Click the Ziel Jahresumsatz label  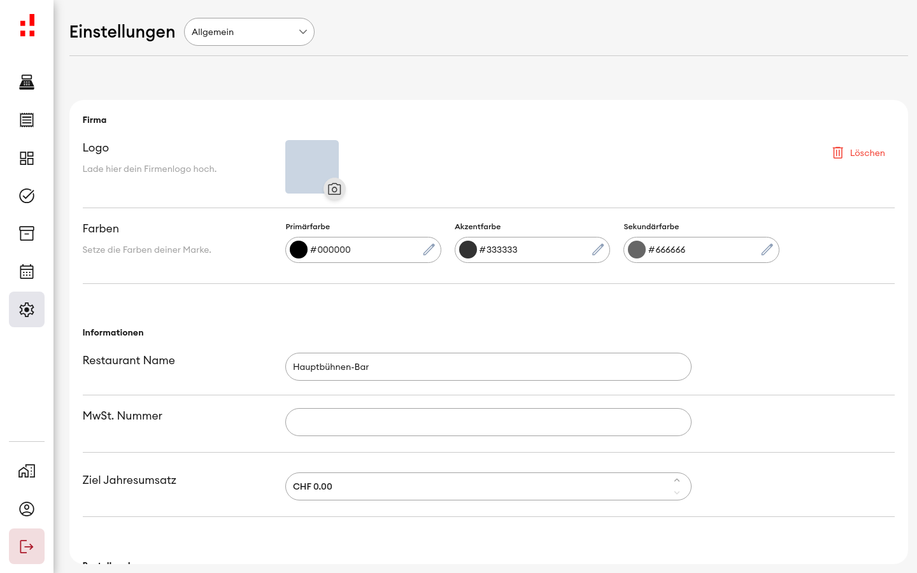point(129,480)
